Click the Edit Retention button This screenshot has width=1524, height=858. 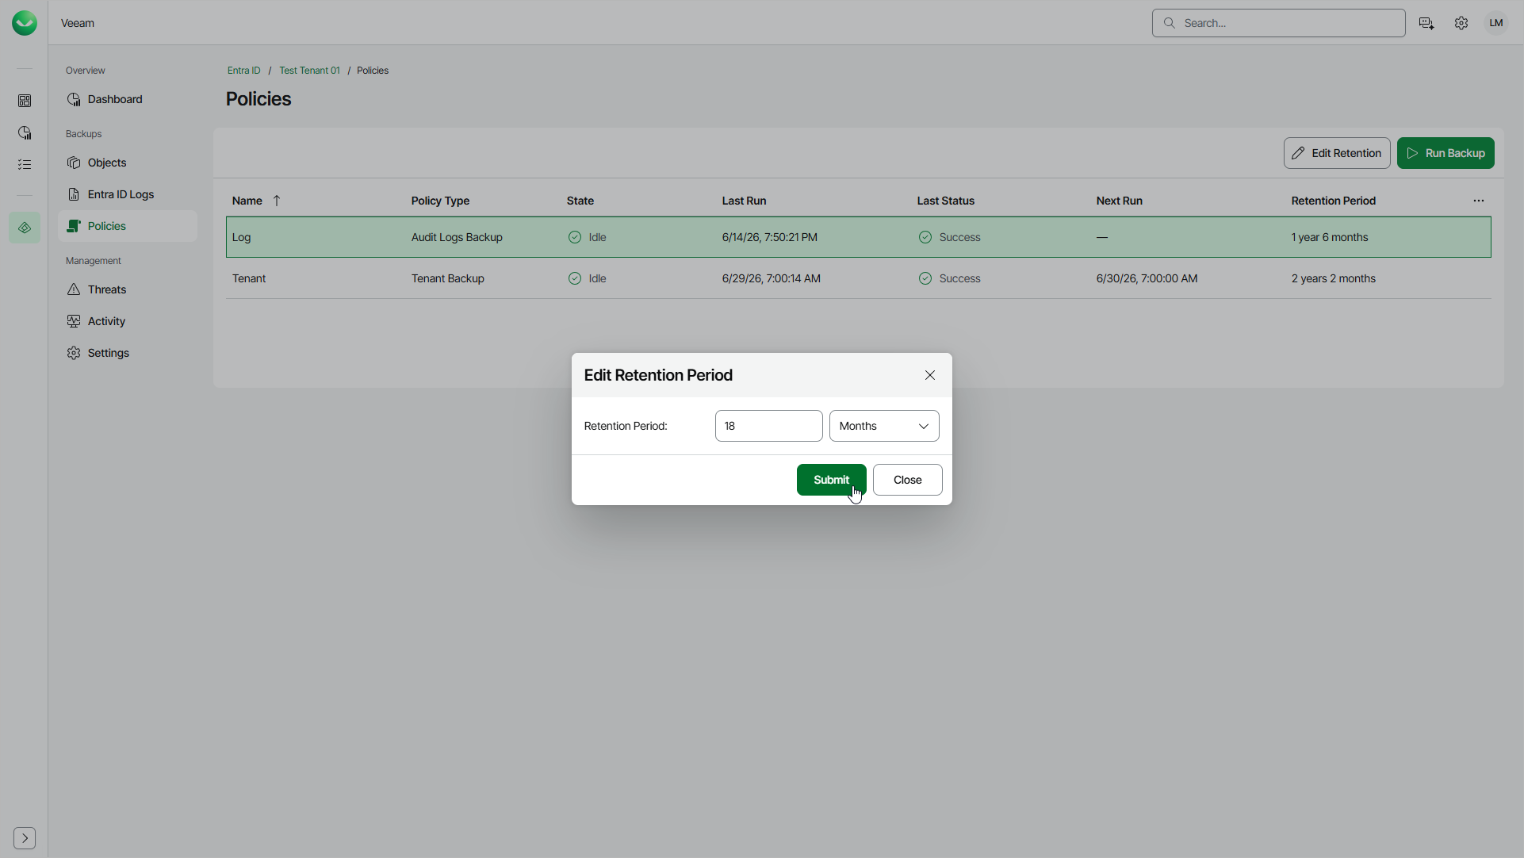[1337, 153]
